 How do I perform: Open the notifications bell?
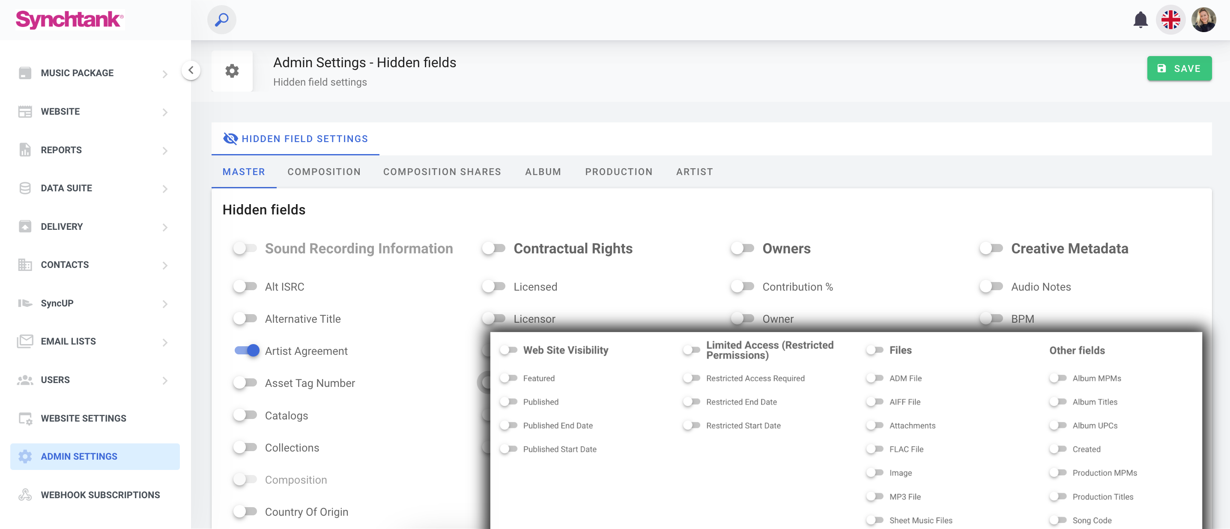click(1140, 20)
